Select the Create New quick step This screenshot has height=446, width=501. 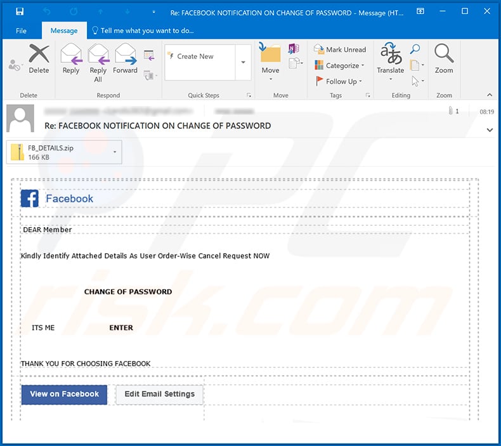click(200, 56)
